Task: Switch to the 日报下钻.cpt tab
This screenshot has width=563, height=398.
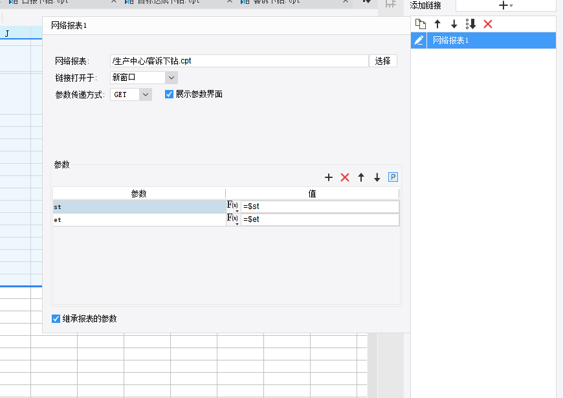Action: point(45,2)
